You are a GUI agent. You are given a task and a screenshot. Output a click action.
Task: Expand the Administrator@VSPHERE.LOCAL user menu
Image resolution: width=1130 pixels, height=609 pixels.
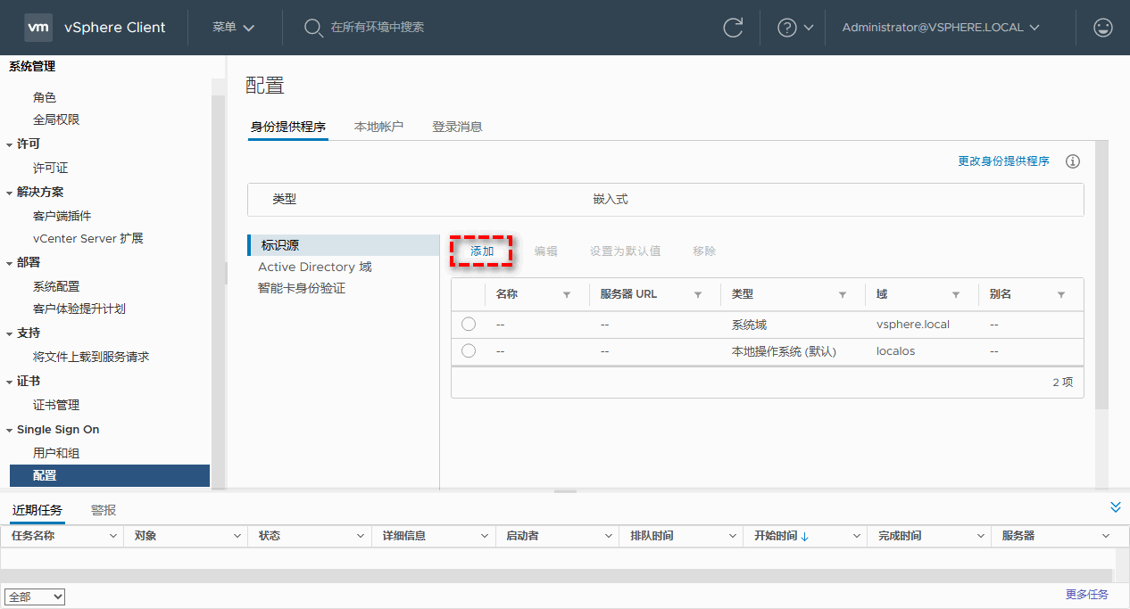(x=941, y=28)
